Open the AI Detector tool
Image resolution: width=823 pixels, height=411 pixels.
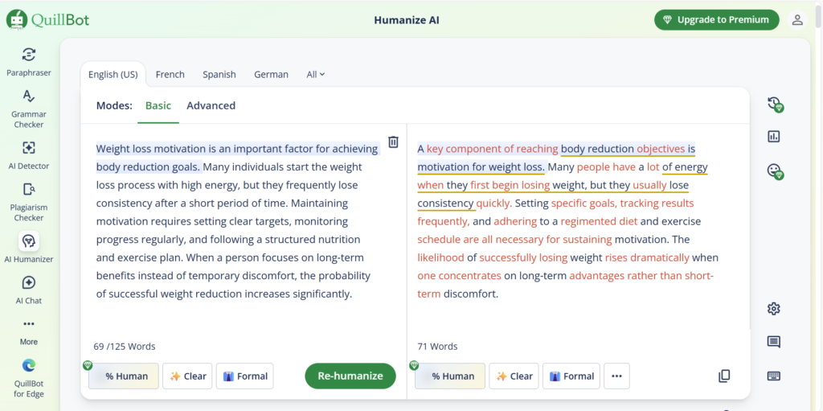coord(29,154)
